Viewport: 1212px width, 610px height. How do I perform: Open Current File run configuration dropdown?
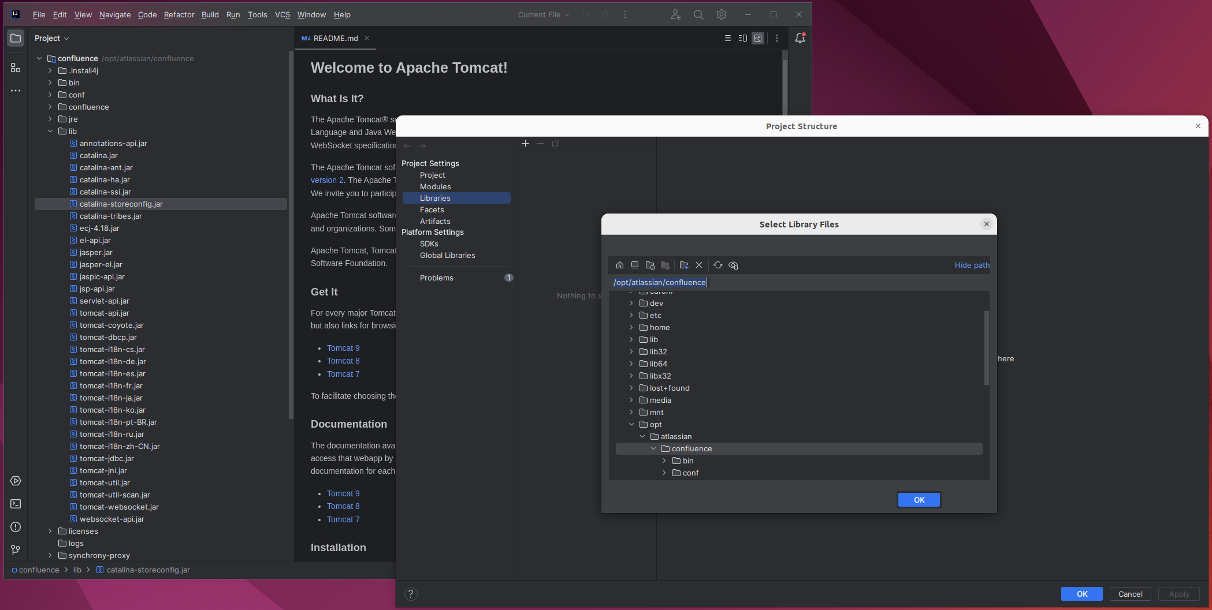pos(543,14)
